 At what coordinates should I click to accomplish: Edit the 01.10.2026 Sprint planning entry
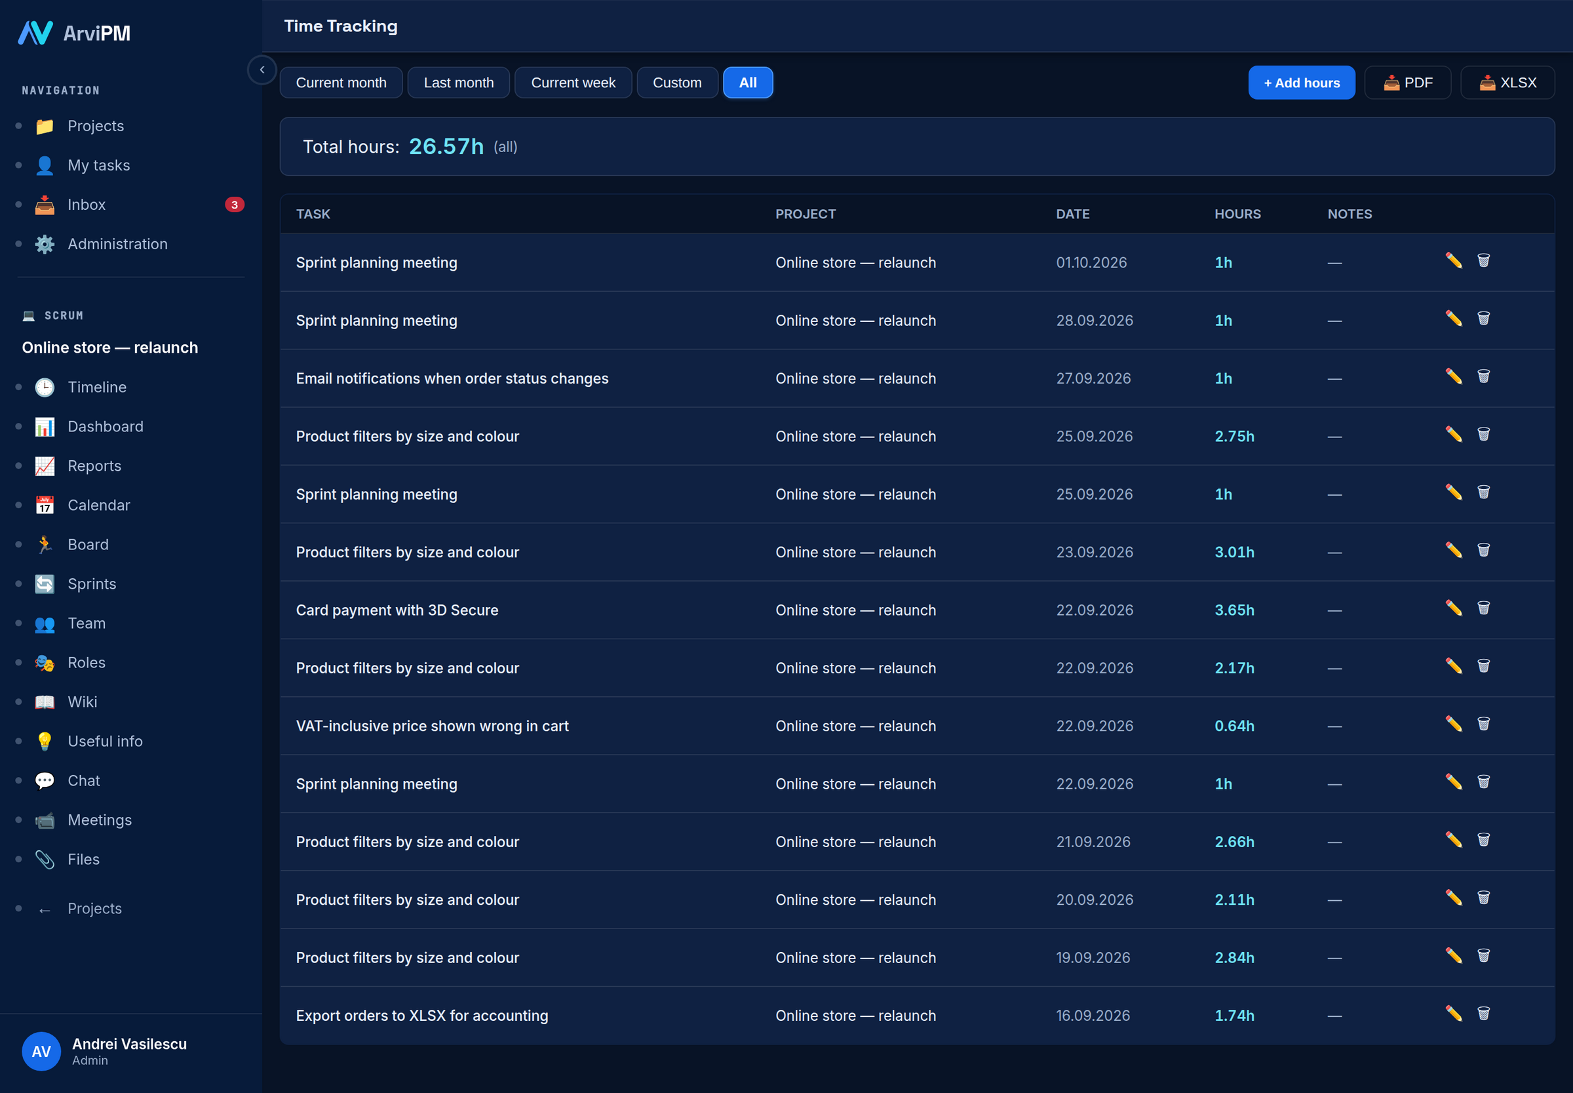[x=1453, y=260]
